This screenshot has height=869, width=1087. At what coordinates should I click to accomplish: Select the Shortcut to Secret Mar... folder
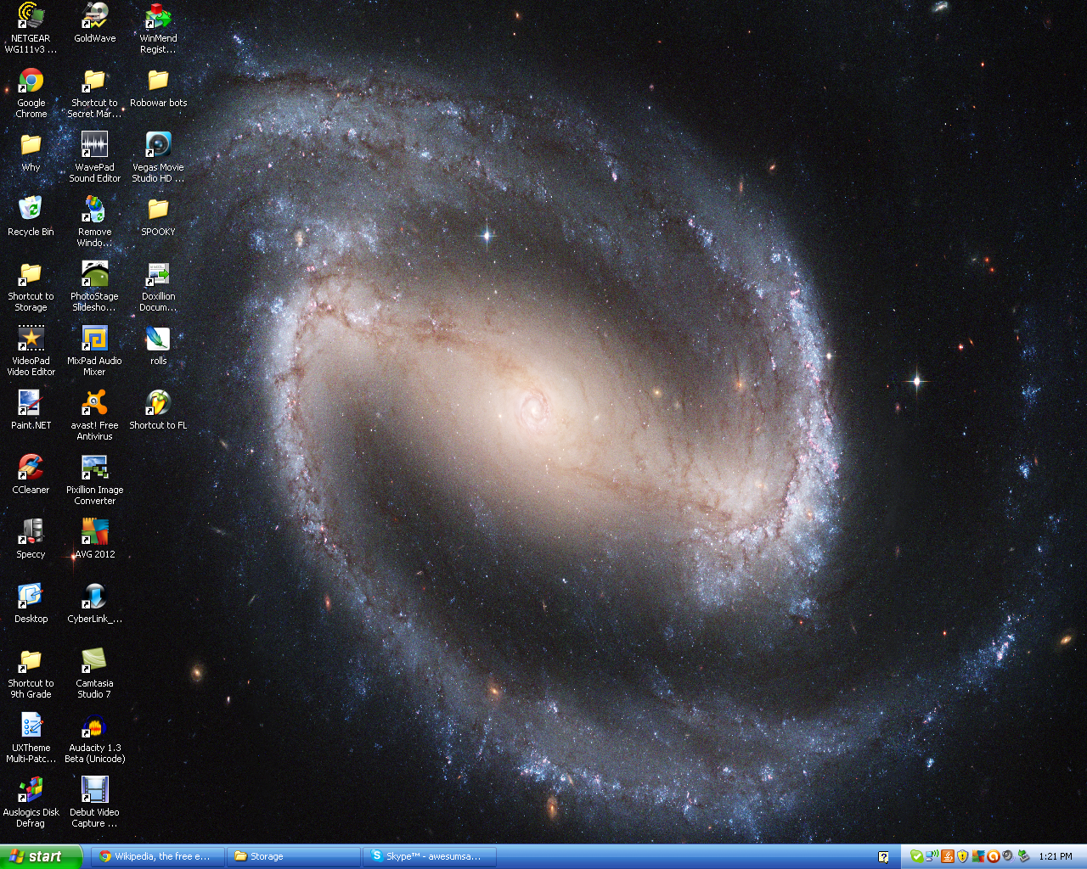[94, 93]
